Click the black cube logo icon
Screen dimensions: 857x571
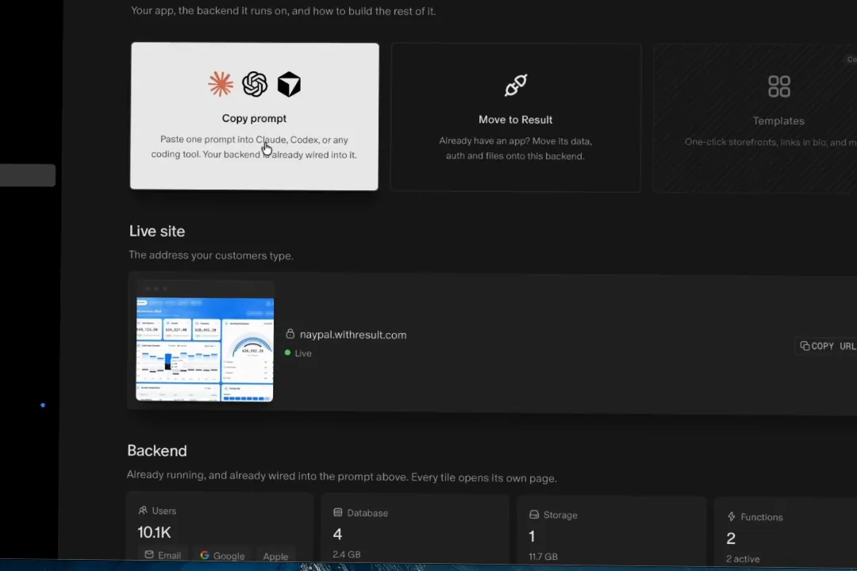289,84
